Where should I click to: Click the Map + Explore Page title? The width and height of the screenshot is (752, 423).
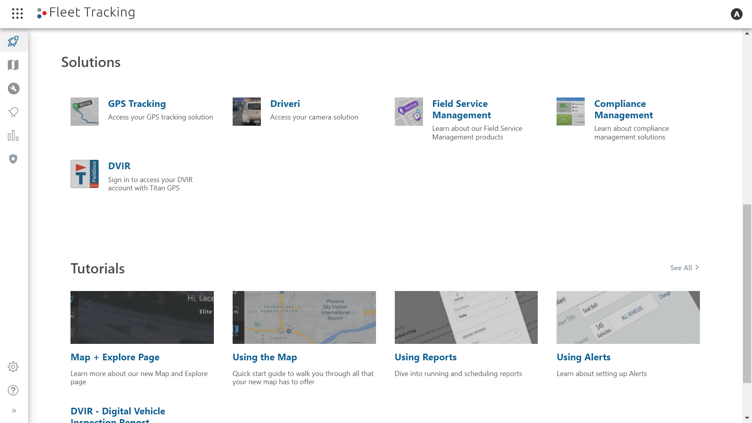click(115, 357)
